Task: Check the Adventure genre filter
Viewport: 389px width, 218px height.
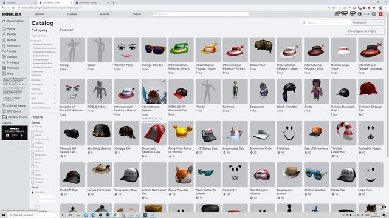Action: [32, 155]
